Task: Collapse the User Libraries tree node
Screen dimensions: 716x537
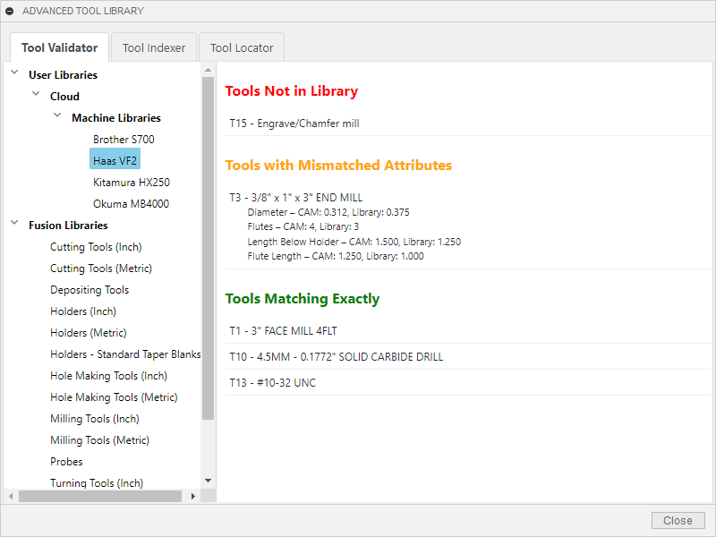Action: [14, 74]
